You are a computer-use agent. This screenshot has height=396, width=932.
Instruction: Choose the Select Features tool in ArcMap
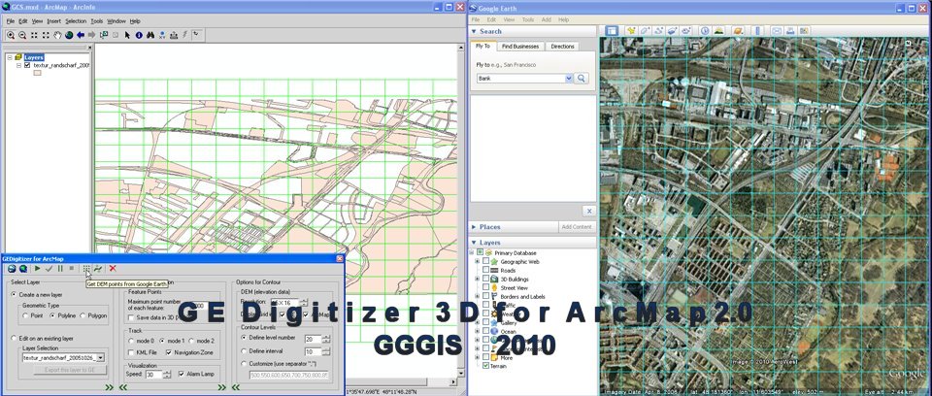coord(104,35)
